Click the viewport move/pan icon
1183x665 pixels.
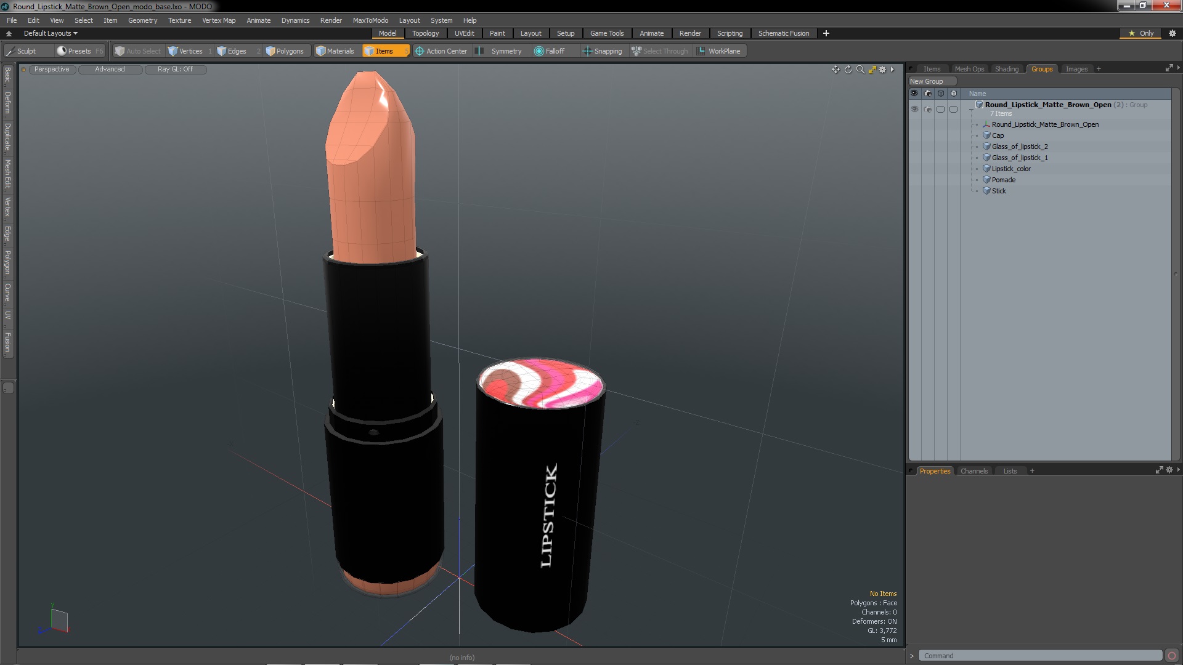click(835, 70)
